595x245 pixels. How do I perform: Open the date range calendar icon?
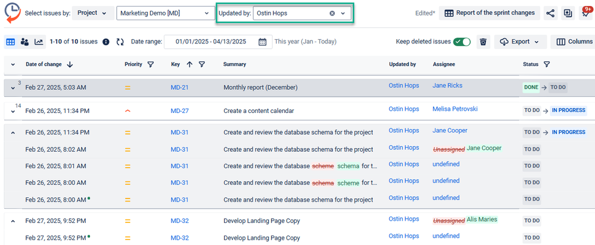pos(263,42)
